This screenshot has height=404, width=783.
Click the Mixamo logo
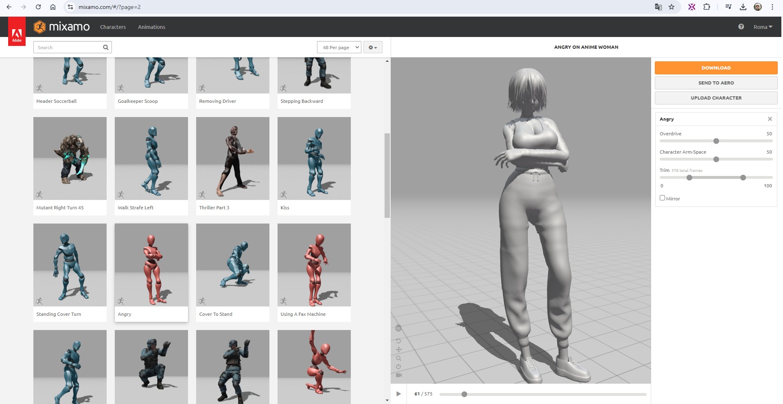pyautogui.click(x=62, y=27)
